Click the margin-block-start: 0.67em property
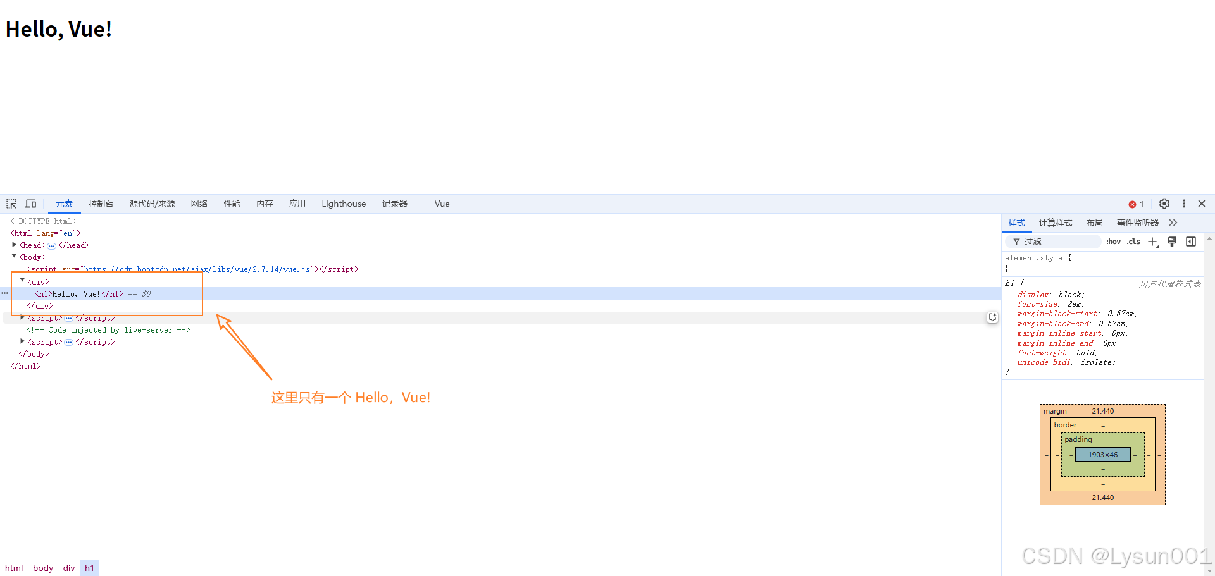The width and height of the screenshot is (1215, 576). pos(1077,314)
